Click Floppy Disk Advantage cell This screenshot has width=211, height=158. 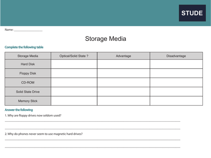[124, 73]
